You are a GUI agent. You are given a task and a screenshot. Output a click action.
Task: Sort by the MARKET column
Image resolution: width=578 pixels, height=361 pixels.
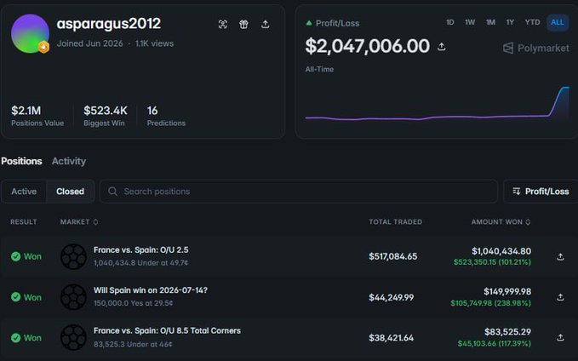coord(79,221)
